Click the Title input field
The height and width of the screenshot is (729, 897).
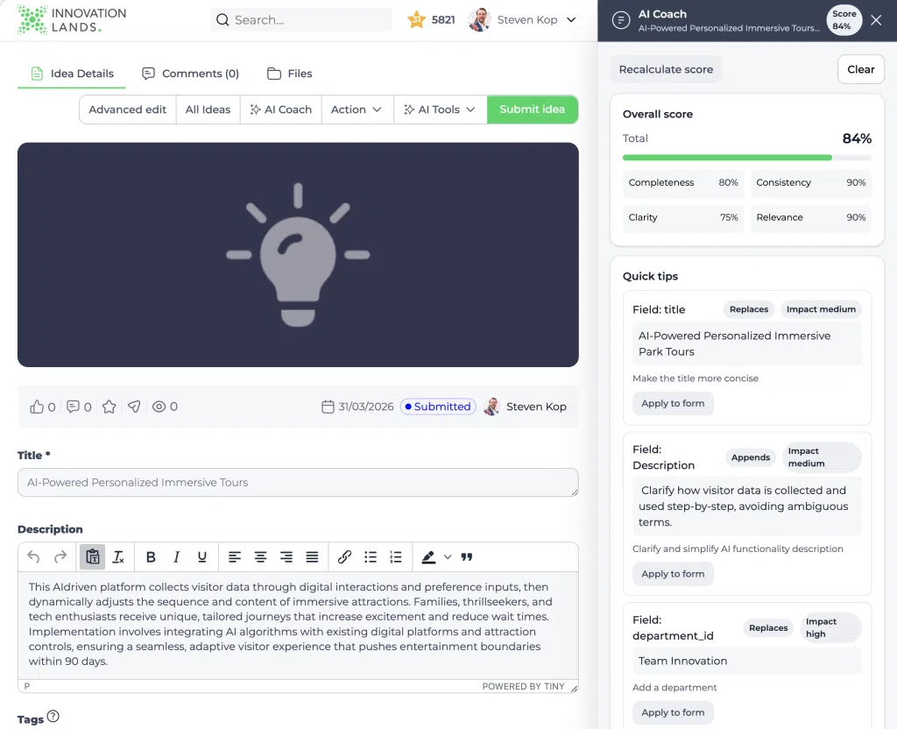pos(298,483)
